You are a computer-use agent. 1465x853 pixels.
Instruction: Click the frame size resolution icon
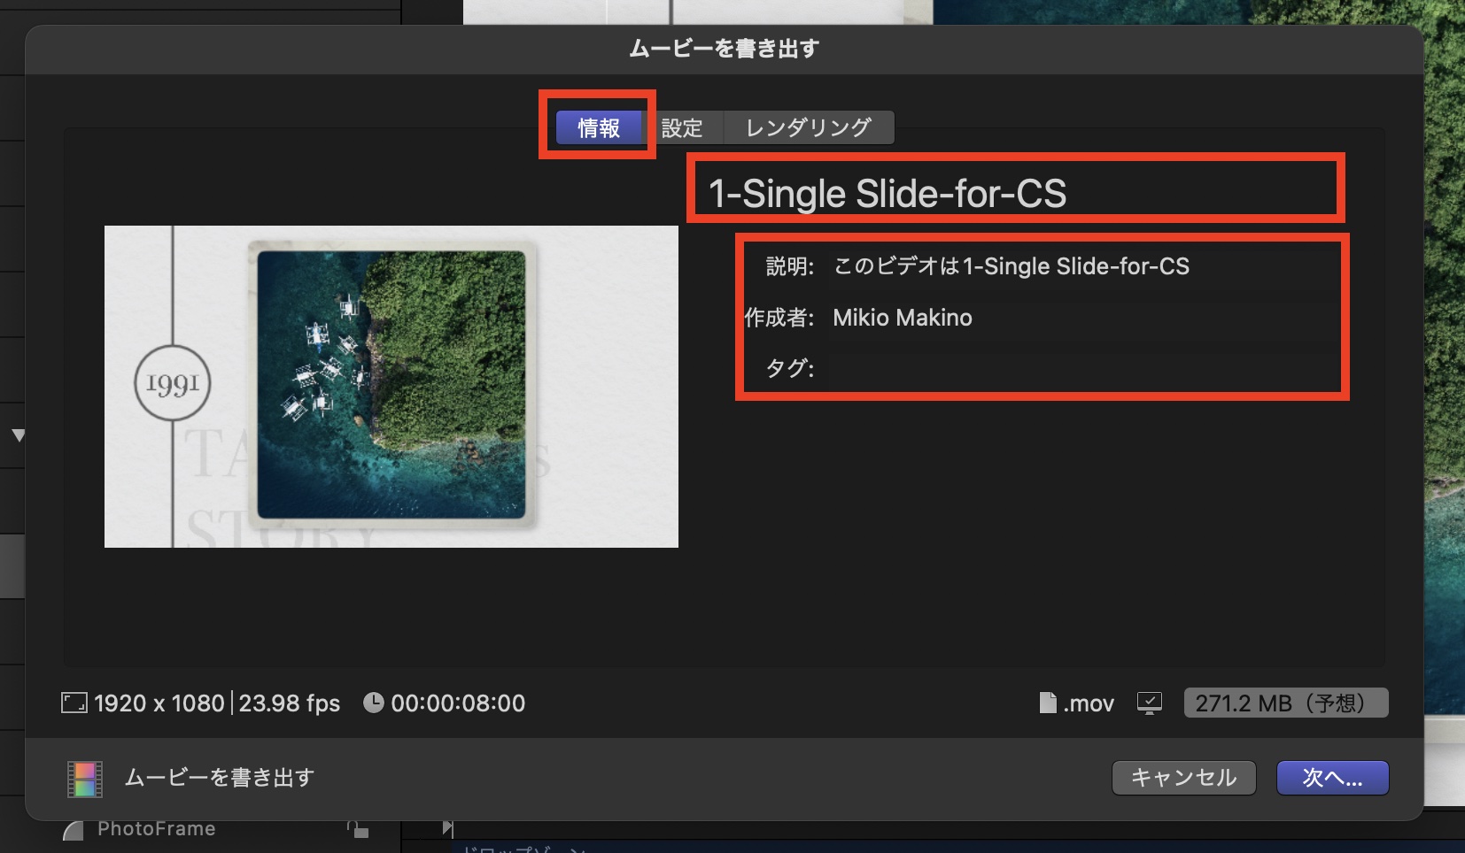point(74,703)
